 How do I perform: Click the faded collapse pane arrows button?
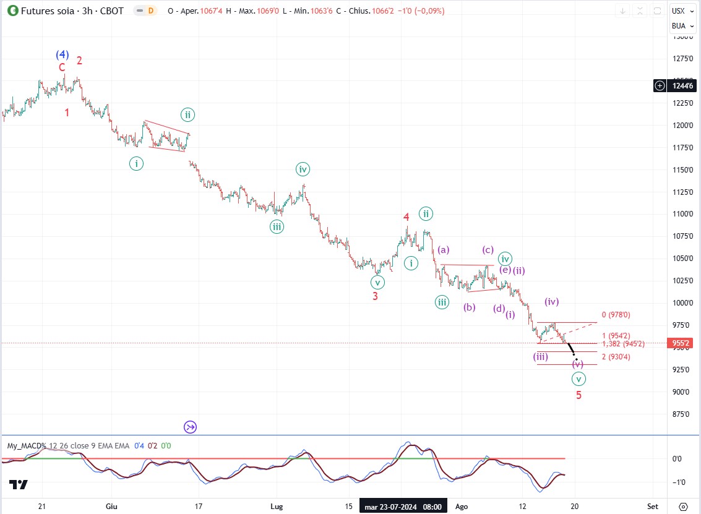[640, 11]
